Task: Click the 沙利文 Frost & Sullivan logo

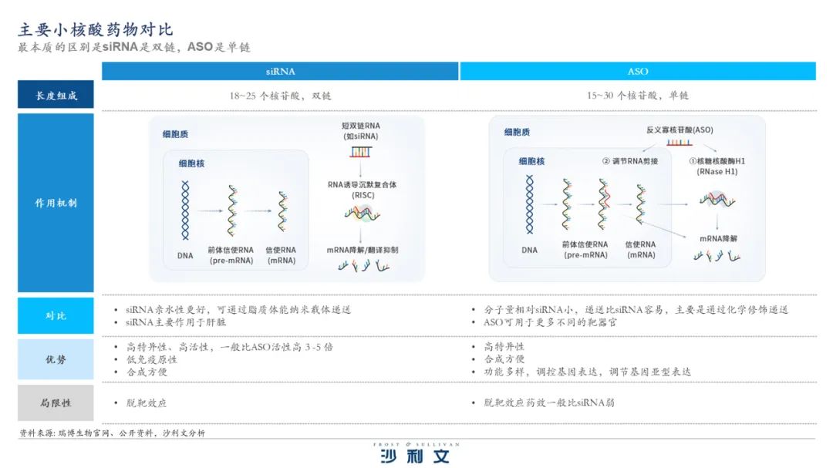Action: pos(415,453)
